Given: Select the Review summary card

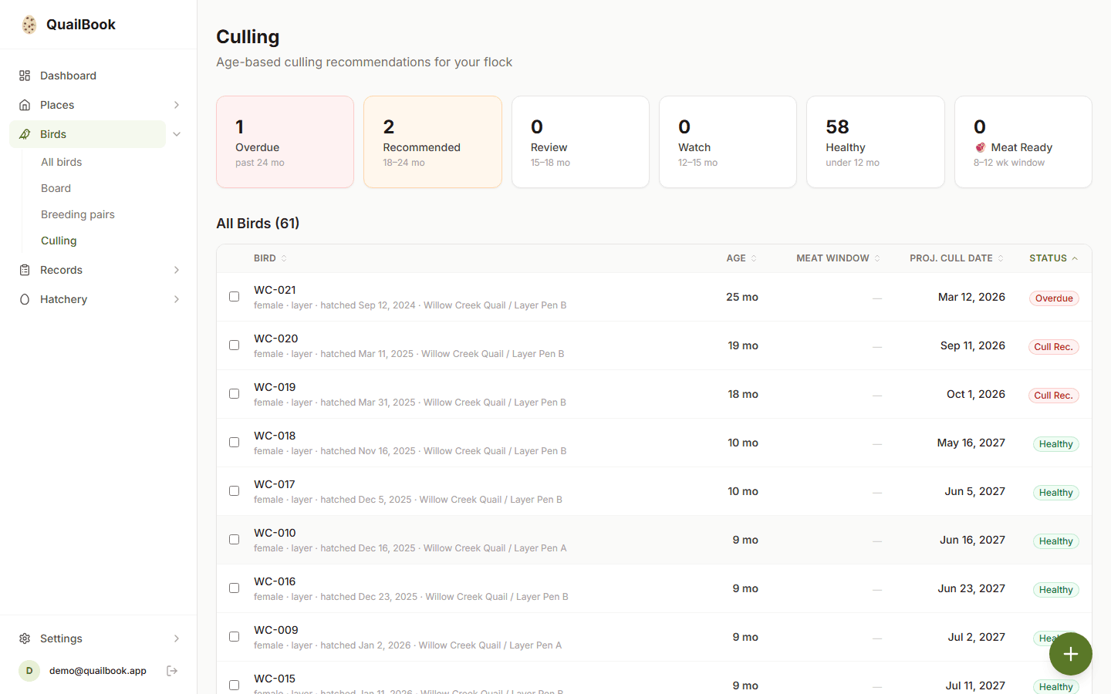Looking at the screenshot, I should pos(580,142).
